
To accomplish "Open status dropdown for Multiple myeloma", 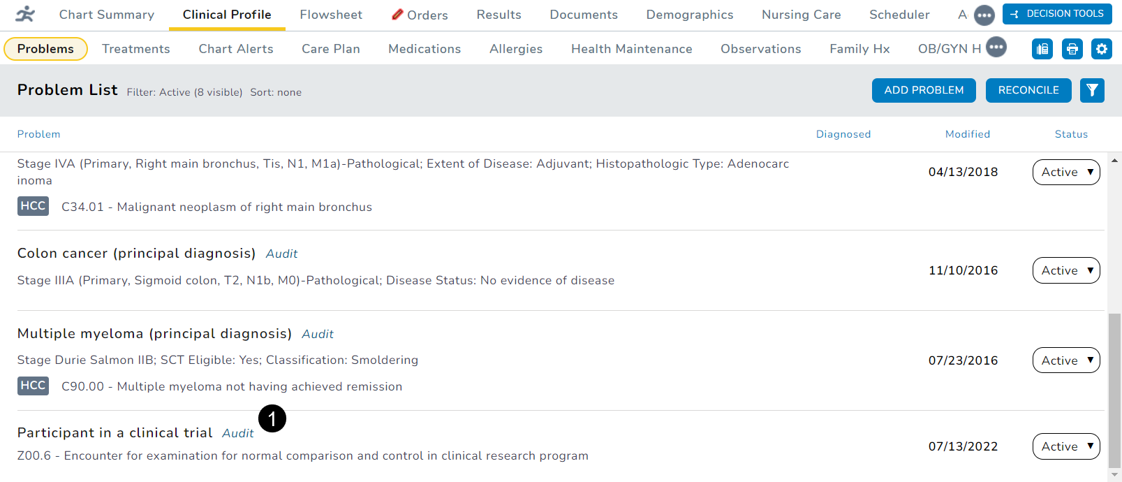I will coord(1065,360).
